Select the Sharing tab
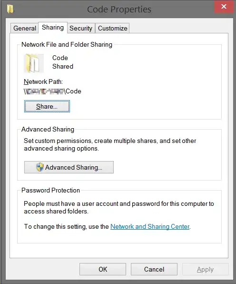 [53, 28]
